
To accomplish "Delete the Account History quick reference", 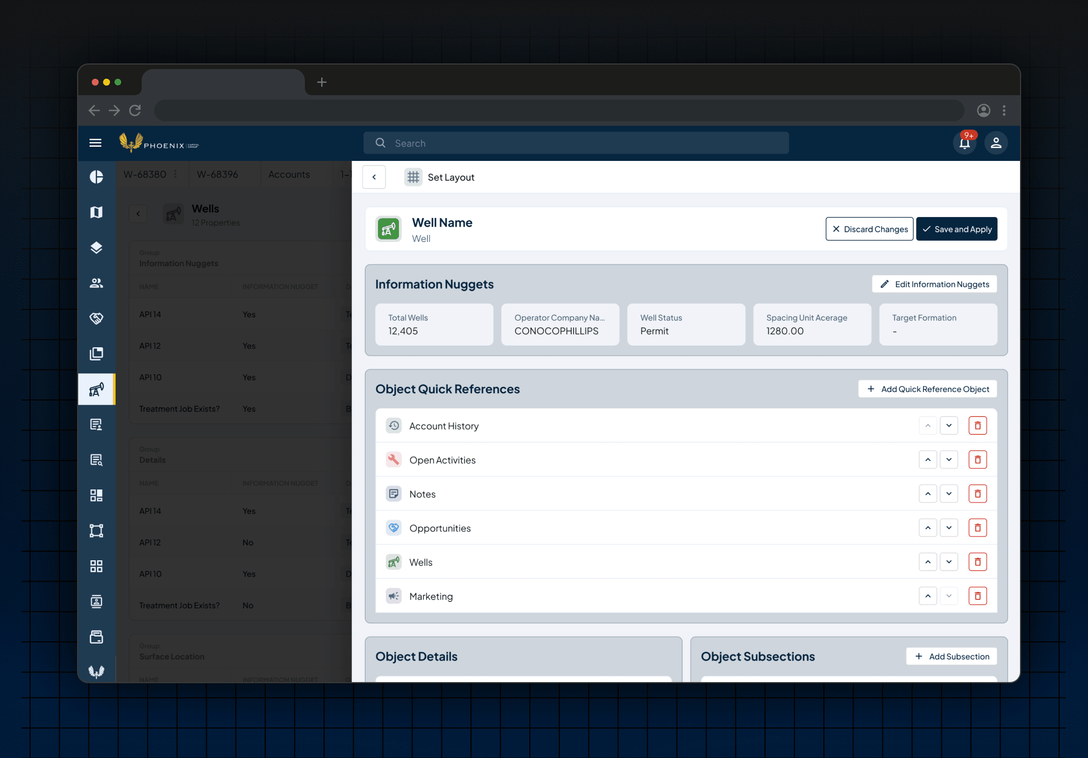I will pos(977,425).
